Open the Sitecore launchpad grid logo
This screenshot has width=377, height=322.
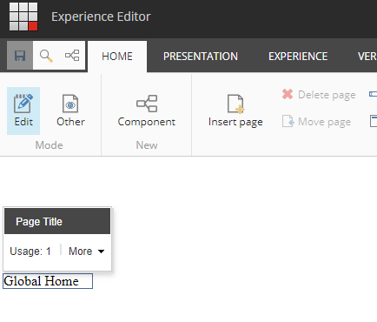click(x=23, y=17)
